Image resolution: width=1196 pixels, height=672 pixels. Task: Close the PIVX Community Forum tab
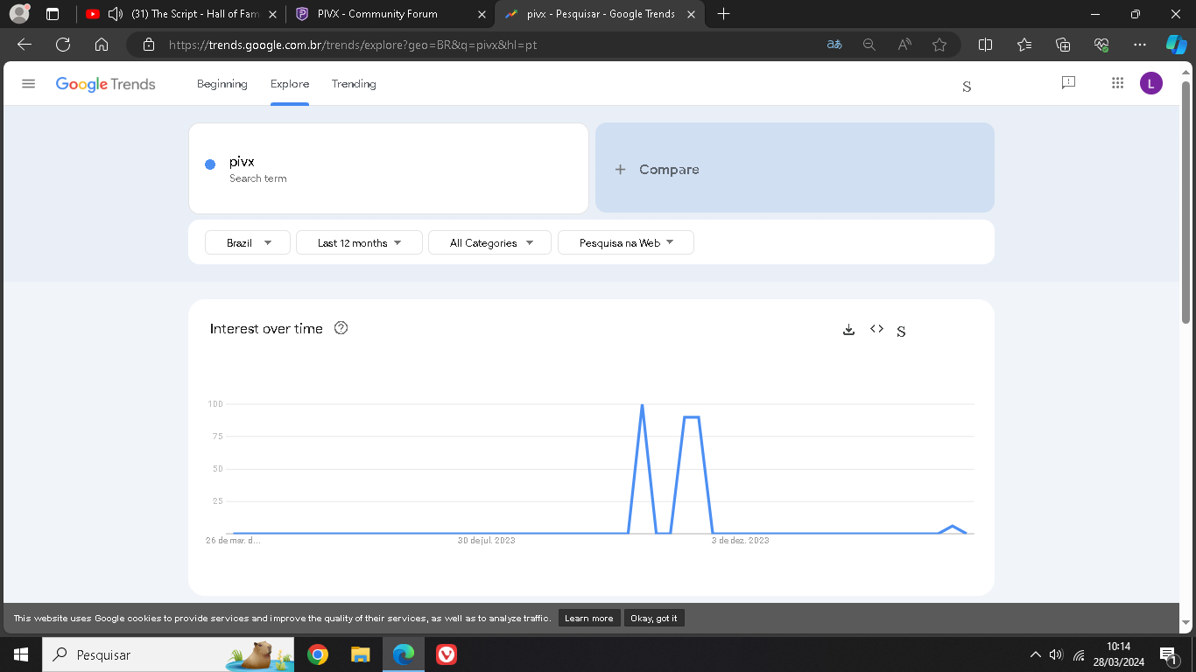click(x=482, y=14)
